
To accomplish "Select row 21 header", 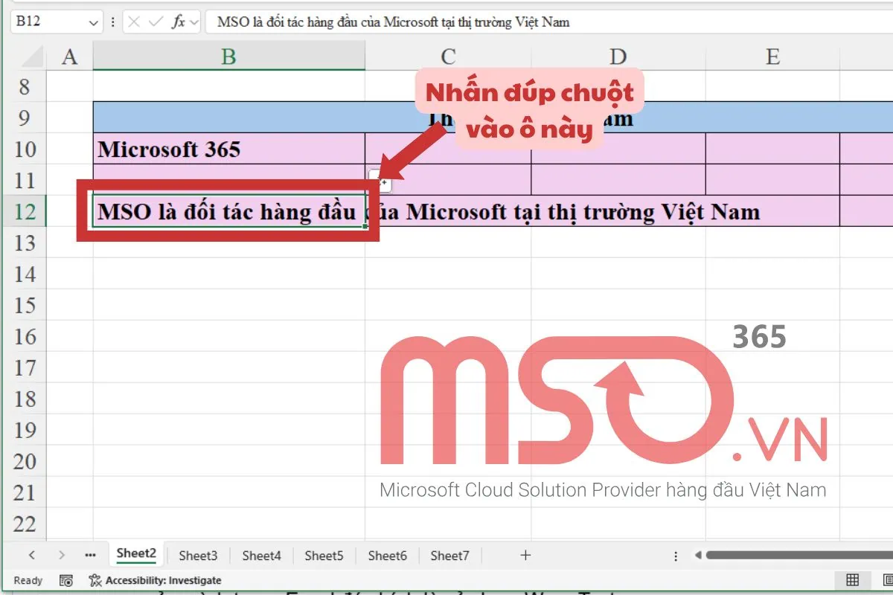I will point(25,493).
